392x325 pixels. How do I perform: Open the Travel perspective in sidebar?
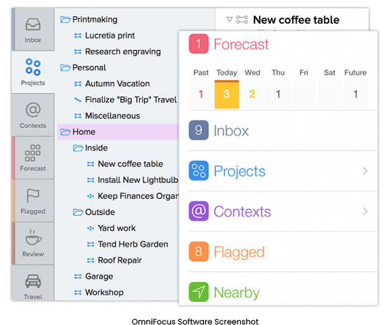(33, 283)
